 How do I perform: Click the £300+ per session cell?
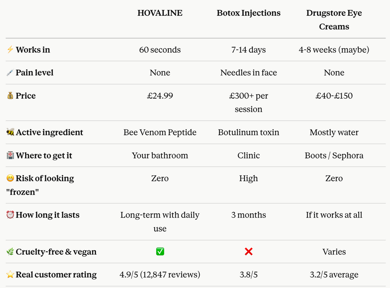248,102
